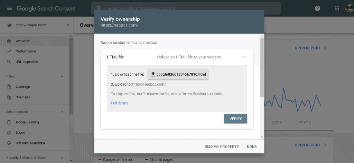Click the Performance trend icon
Image resolution: width=354 pixels, height=163 pixels.
coord(9,51)
